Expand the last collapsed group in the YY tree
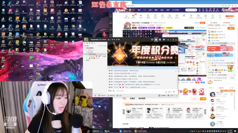 pyautogui.click(x=85, y=60)
